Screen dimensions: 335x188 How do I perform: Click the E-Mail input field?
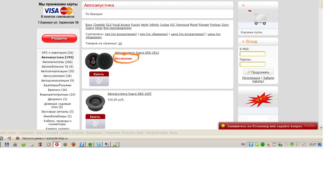252,54
